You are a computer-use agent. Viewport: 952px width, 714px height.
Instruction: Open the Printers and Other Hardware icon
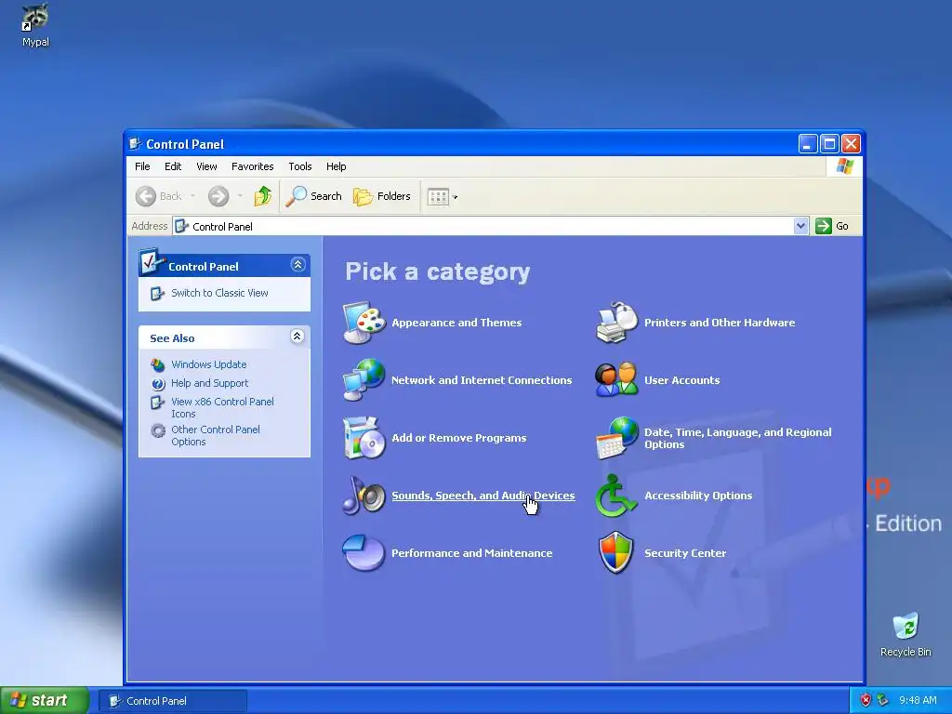(617, 323)
